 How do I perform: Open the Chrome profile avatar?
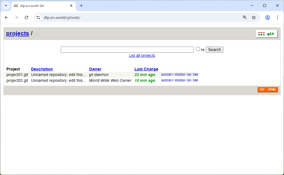click(x=268, y=17)
